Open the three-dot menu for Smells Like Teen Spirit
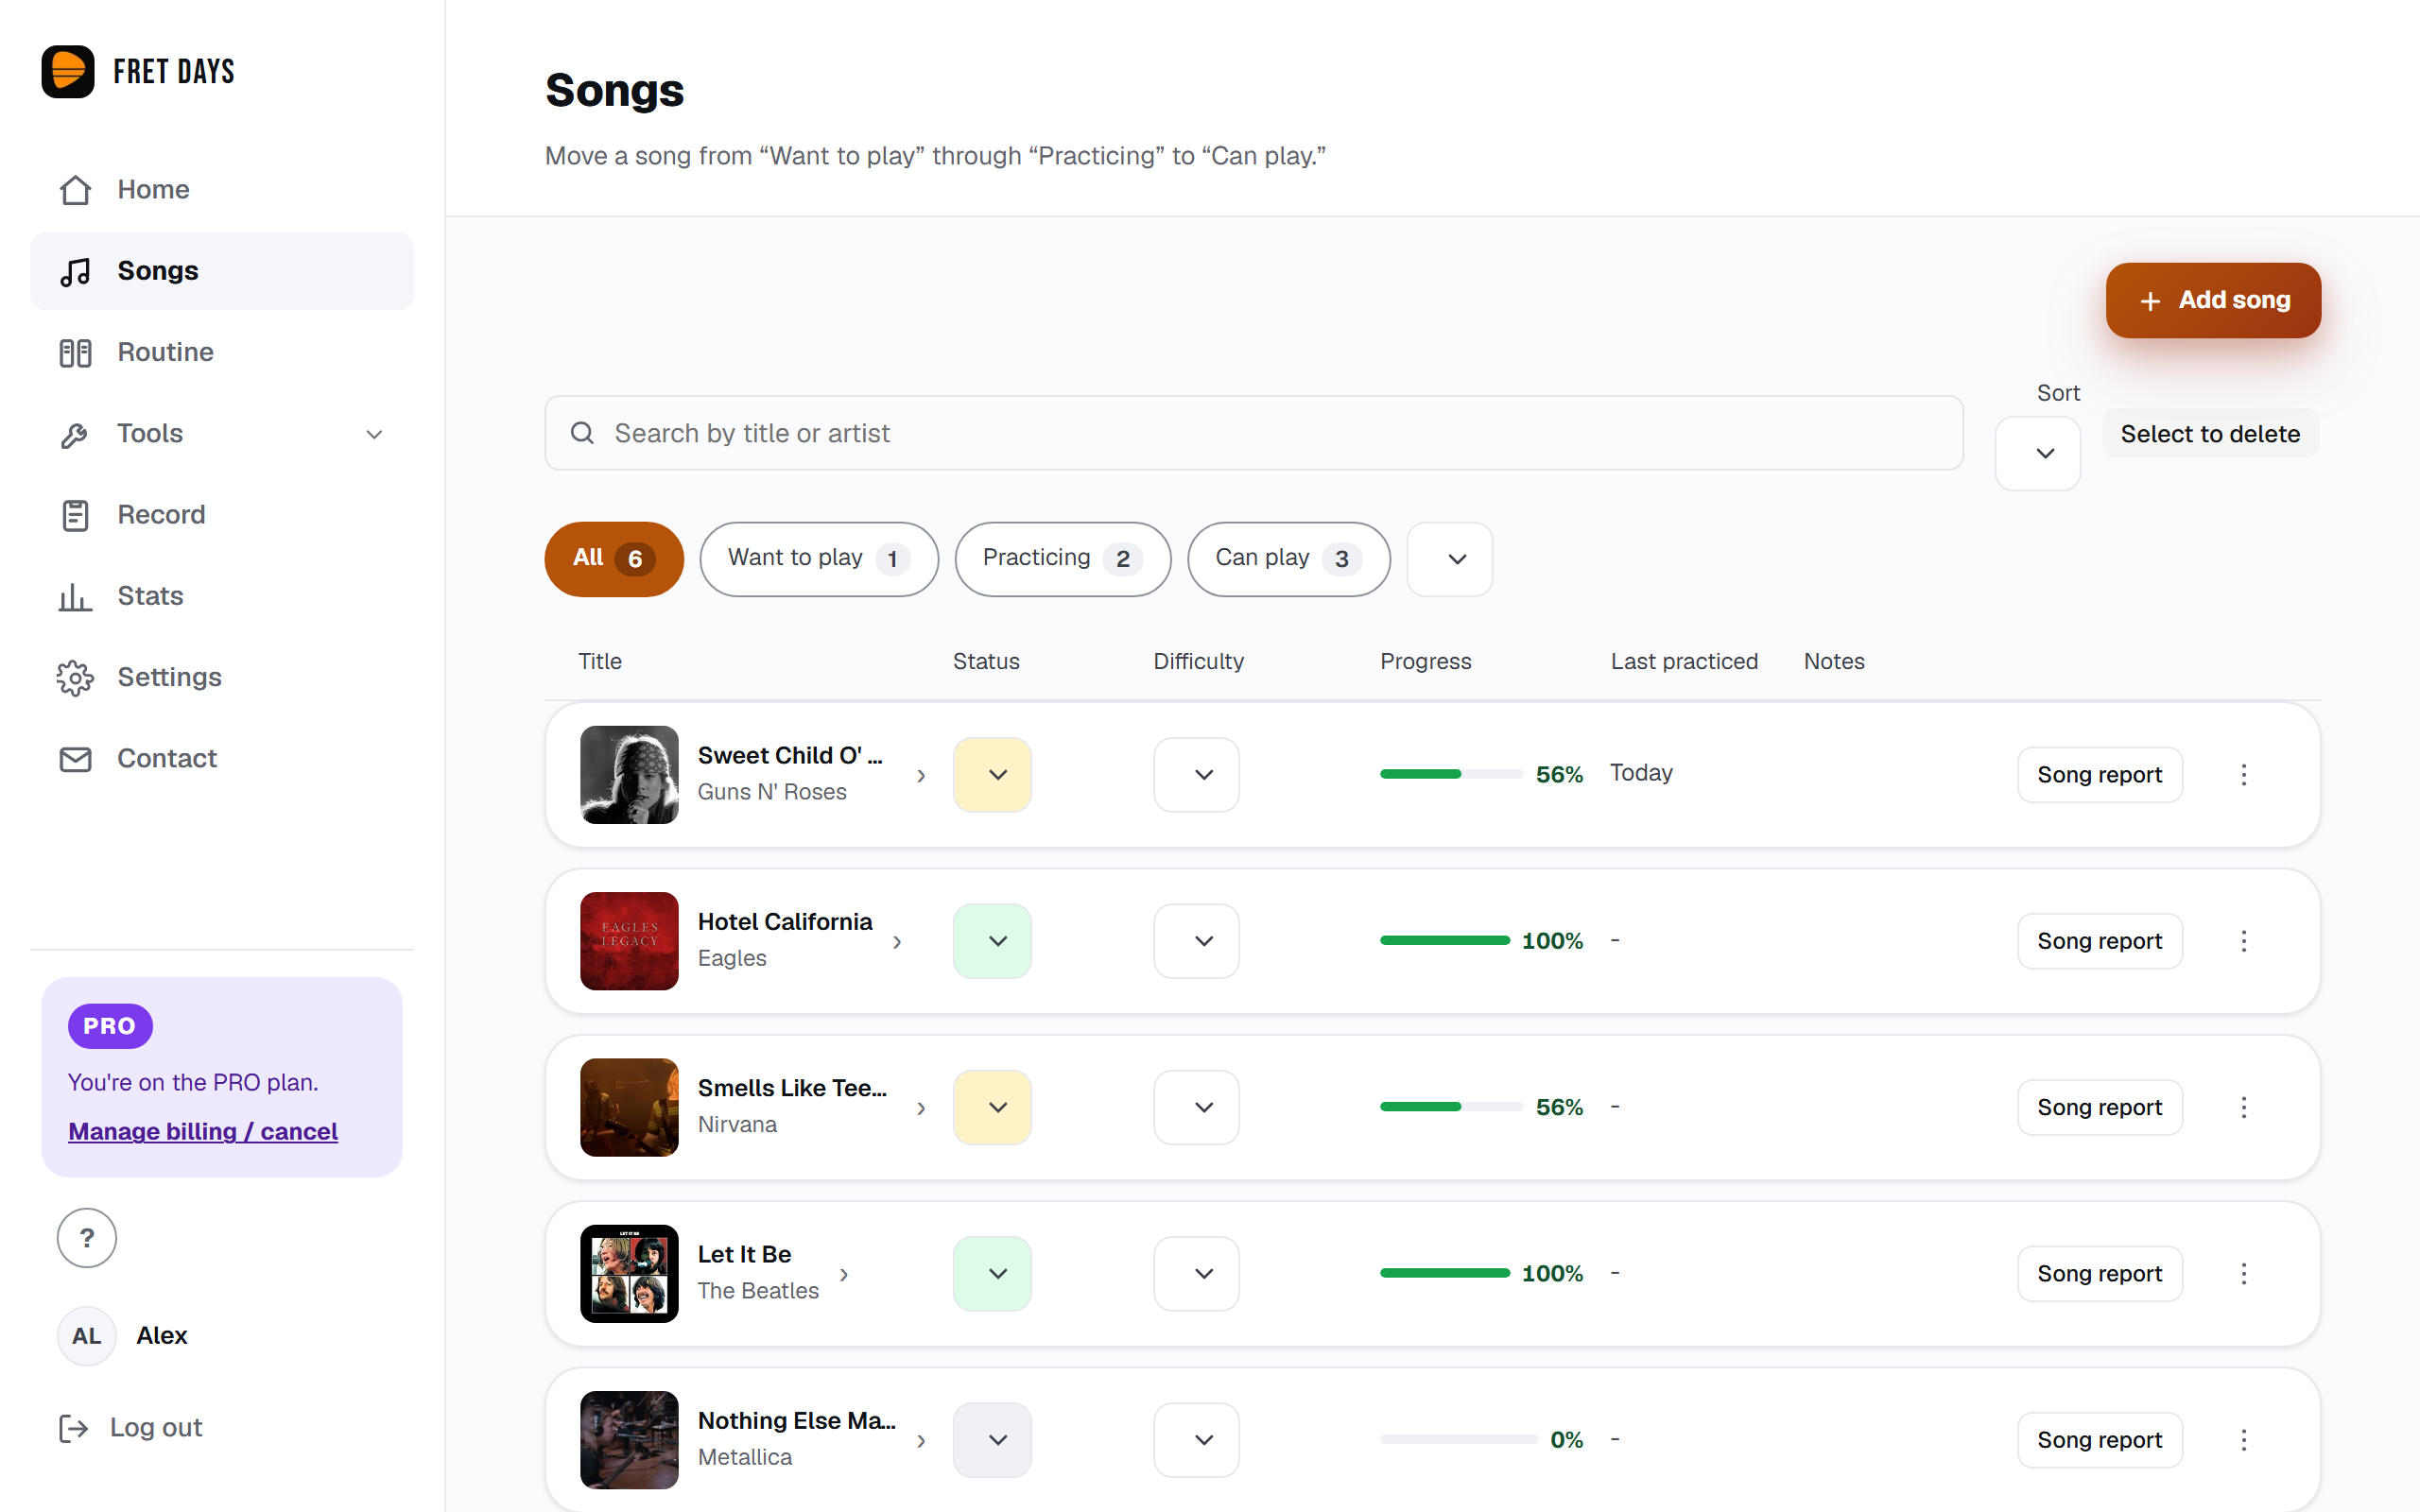This screenshot has height=1512, width=2420. point(2243,1107)
